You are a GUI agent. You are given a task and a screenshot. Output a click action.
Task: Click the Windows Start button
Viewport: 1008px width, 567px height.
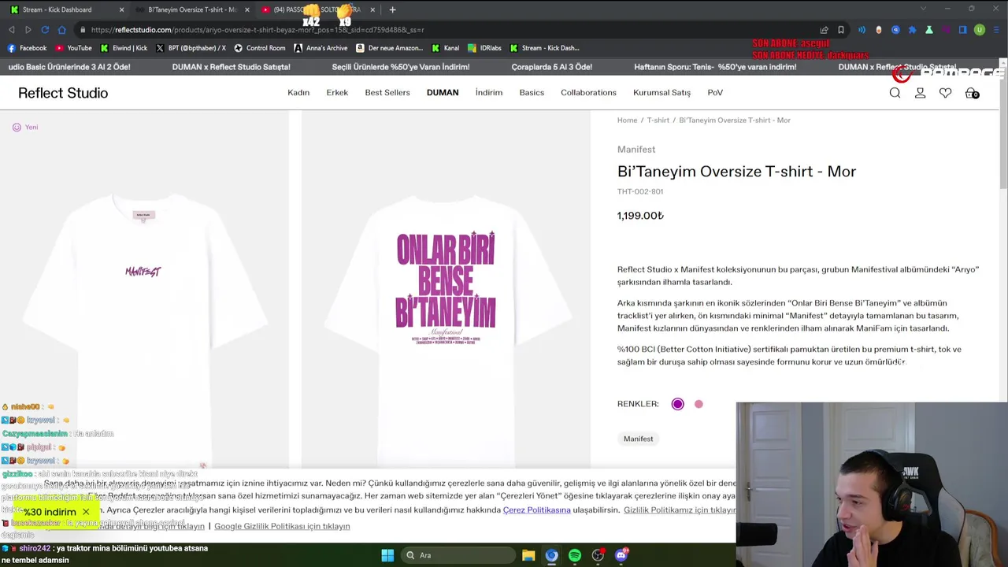tap(387, 555)
